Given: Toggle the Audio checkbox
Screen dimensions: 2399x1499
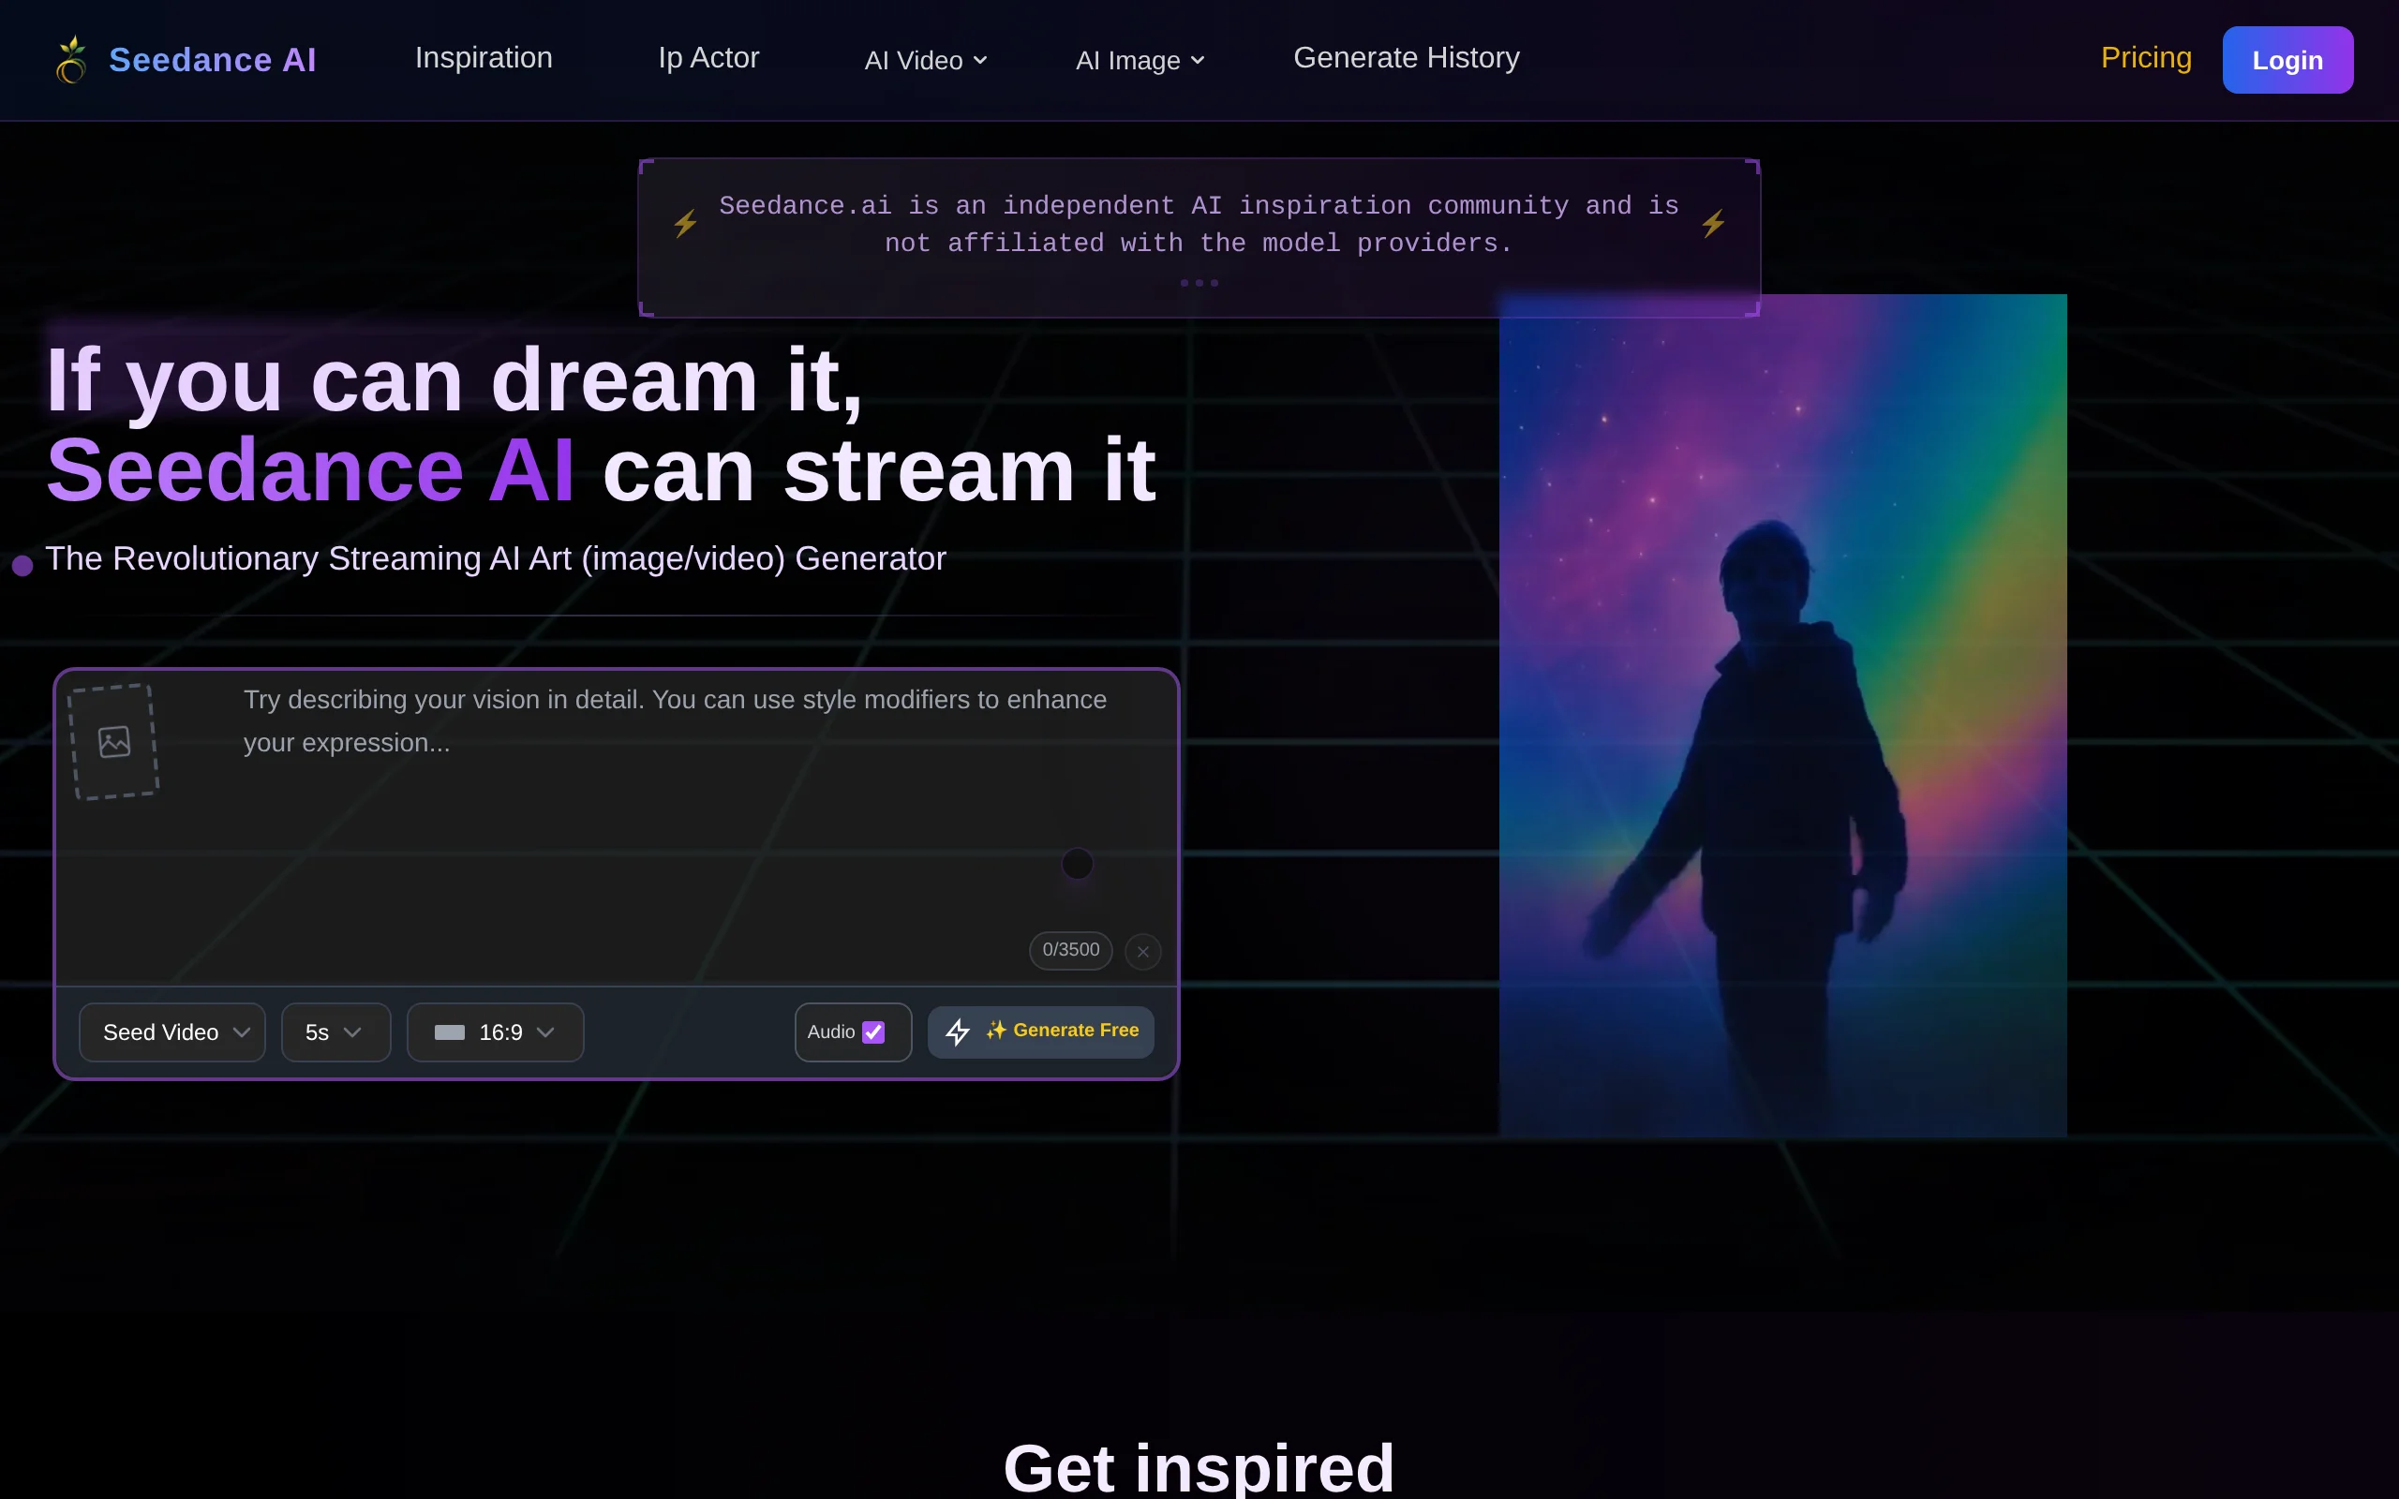Looking at the screenshot, I should pos(873,1032).
